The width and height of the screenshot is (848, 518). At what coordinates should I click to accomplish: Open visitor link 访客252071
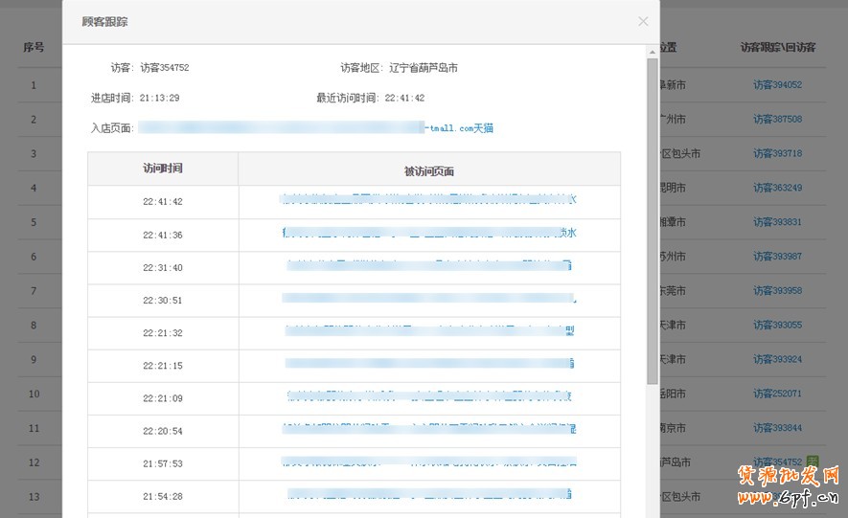click(777, 394)
